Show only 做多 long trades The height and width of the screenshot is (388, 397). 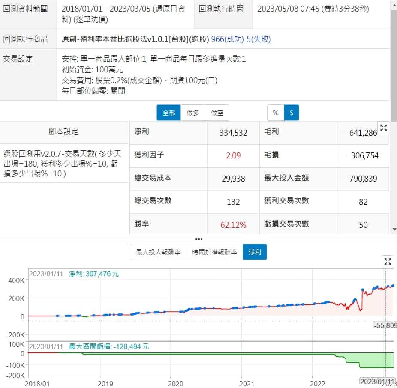tap(193, 113)
